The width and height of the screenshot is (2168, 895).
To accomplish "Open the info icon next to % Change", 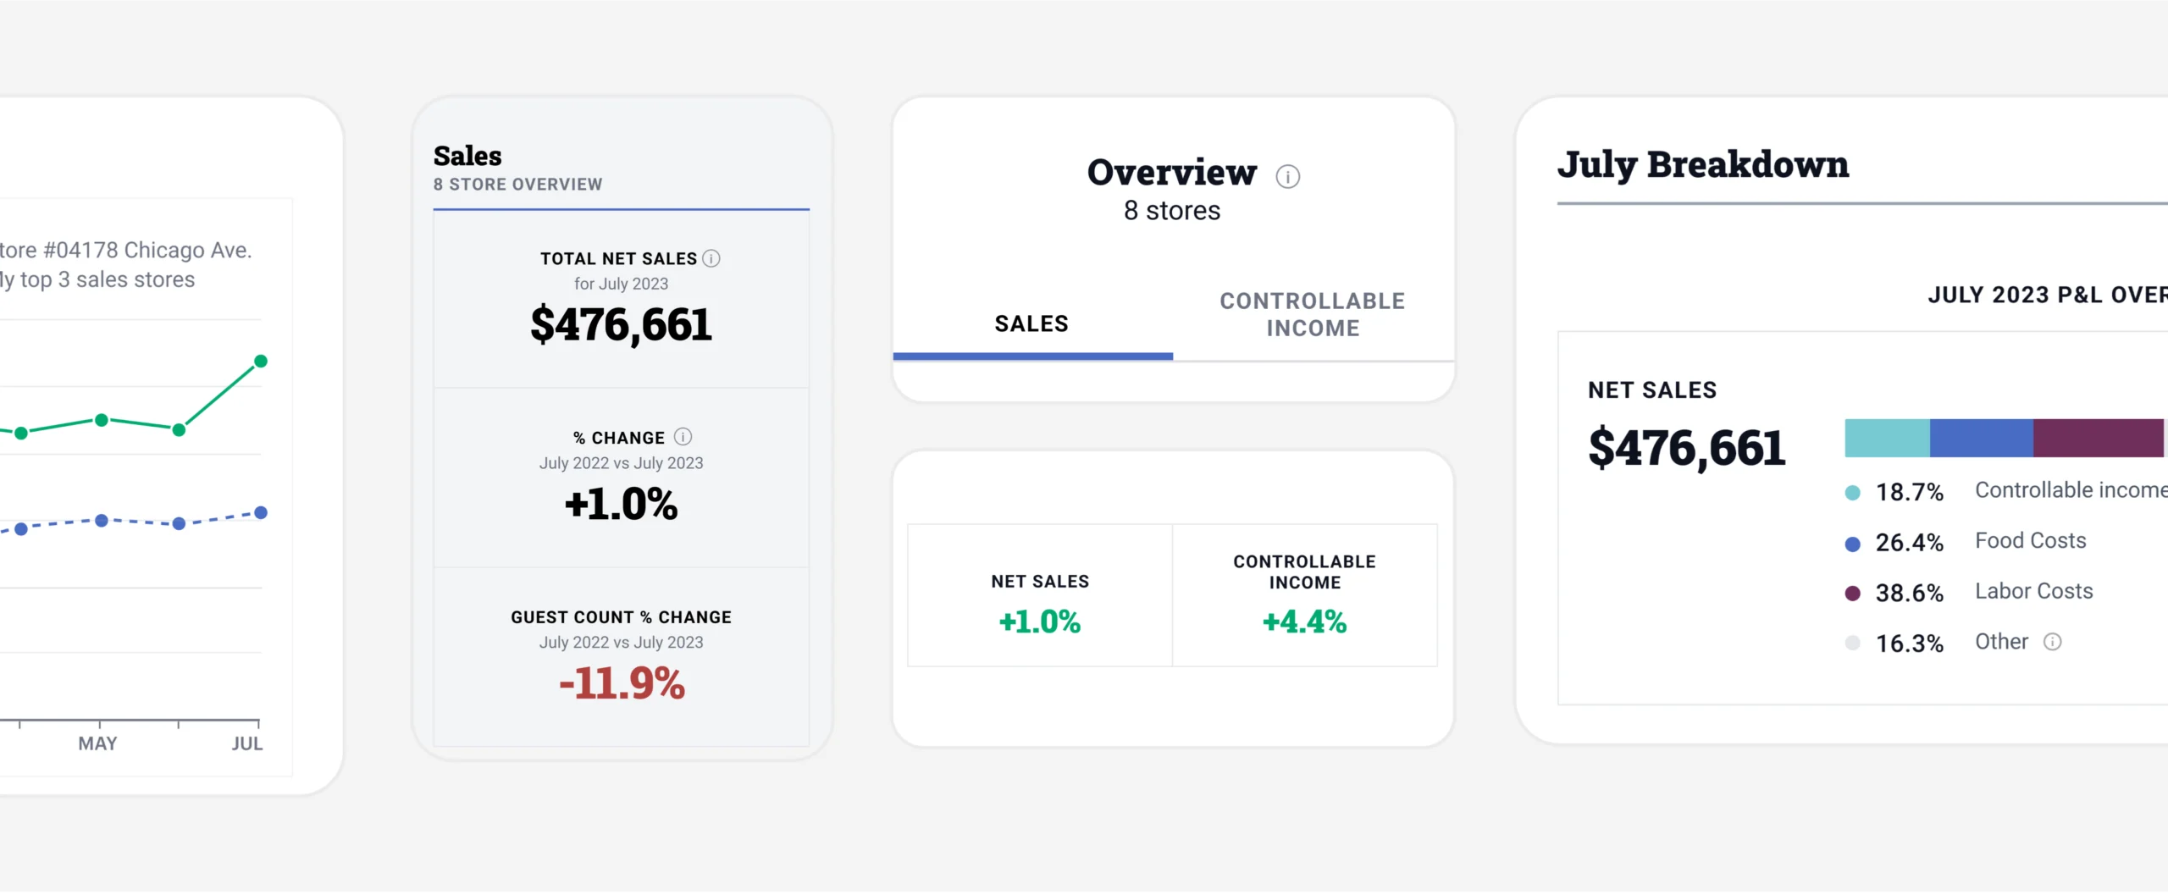I will [683, 437].
